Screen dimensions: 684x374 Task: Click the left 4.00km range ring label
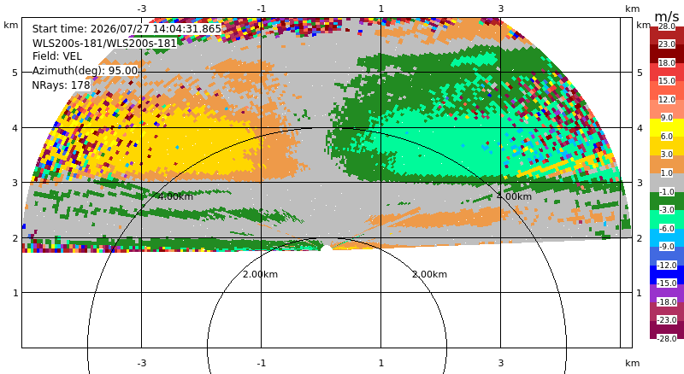coord(175,196)
